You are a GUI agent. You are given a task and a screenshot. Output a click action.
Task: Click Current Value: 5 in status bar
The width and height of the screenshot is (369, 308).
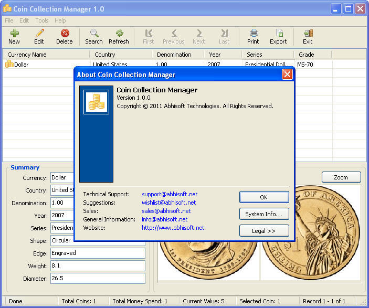point(204,301)
